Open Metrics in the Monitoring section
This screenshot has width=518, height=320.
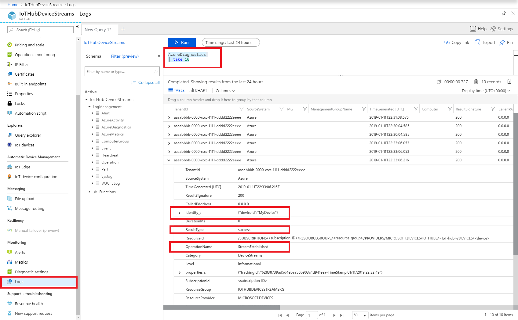click(x=21, y=262)
